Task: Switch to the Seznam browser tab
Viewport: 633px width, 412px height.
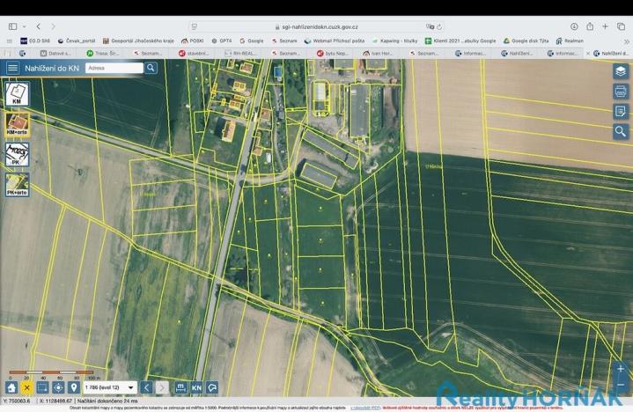Action: point(150,54)
